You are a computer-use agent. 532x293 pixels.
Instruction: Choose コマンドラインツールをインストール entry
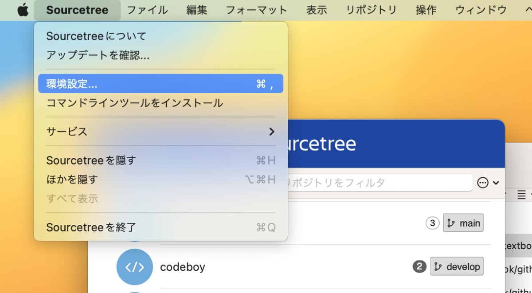pos(160,103)
